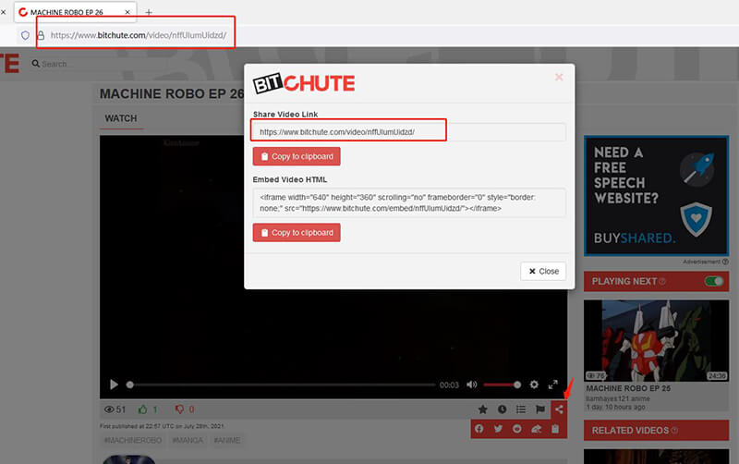Viewport: 739px width, 464px height.
Task: Add to watch later with the clock icon
Action: [502, 409]
